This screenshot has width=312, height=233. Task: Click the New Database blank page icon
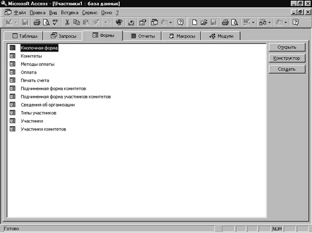(x=194, y=22)
